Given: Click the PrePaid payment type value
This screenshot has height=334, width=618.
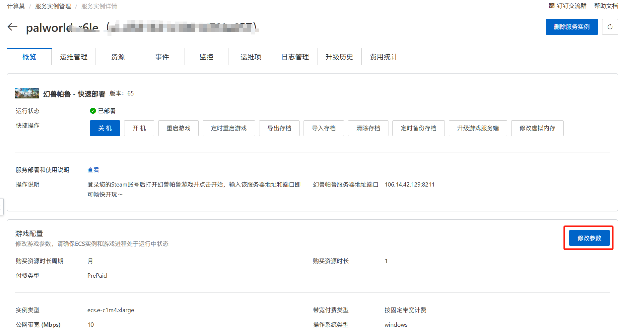Looking at the screenshot, I should tap(97, 276).
